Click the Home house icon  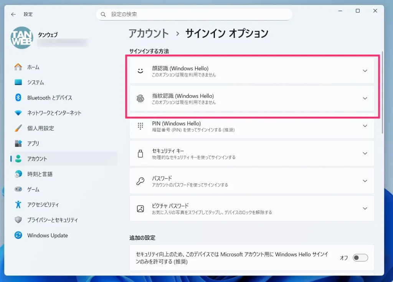18,67
